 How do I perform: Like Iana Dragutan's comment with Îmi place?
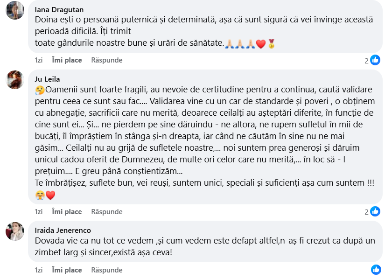67,60
